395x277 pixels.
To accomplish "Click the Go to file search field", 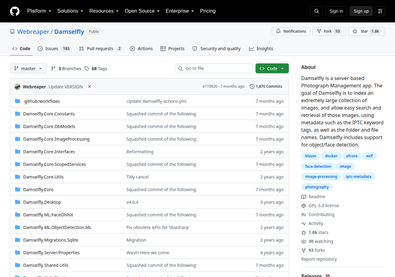I will 214,68.
